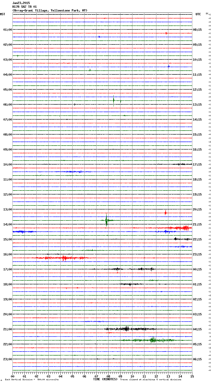Select the "06:00" MST row label
Viewport: 212px width, 383px height.
(8, 105)
